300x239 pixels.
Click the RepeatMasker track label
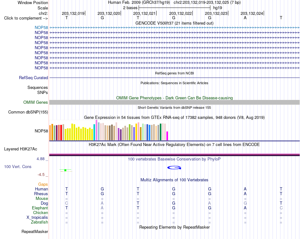pos(35,231)
